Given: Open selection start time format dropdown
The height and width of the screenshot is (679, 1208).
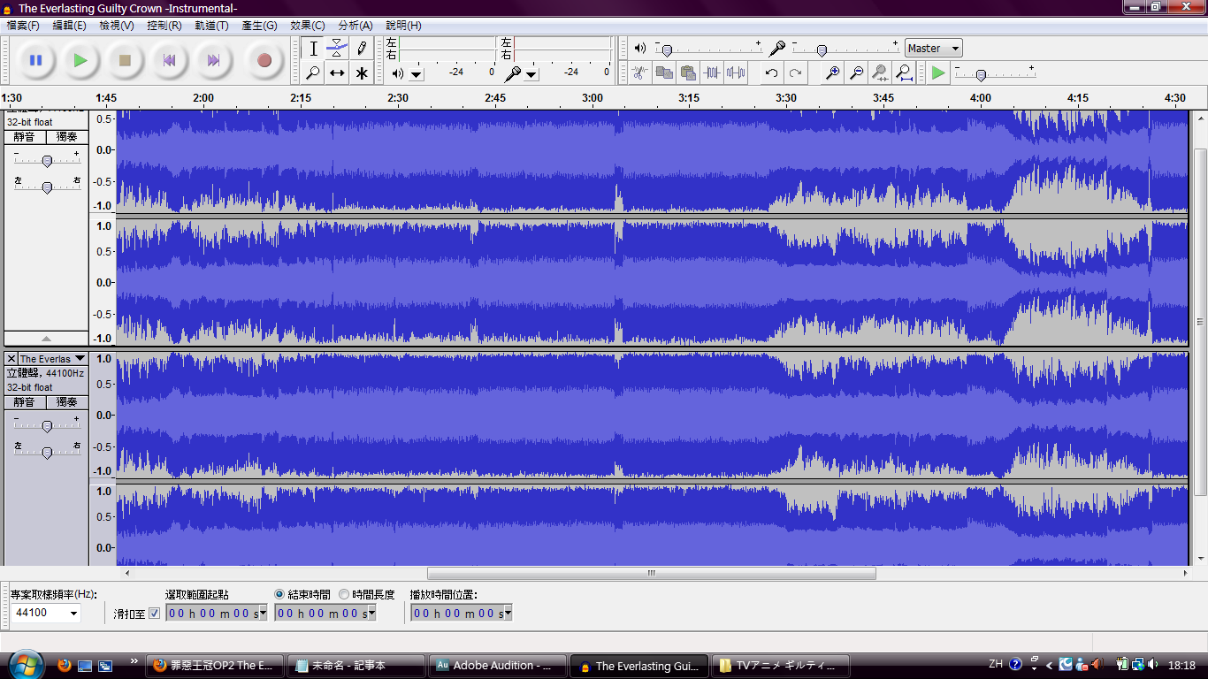Looking at the screenshot, I should (263, 613).
